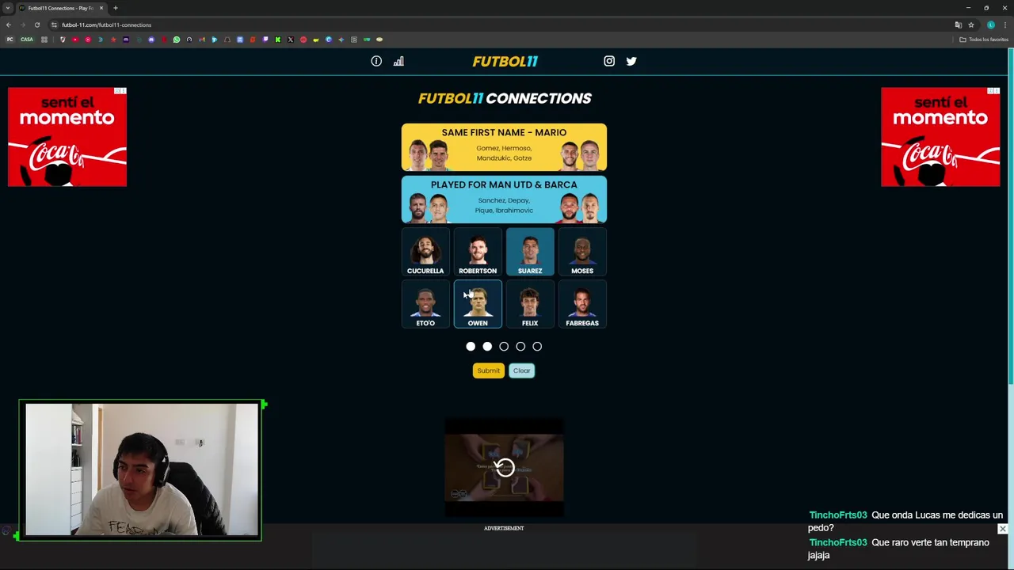The image size is (1014, 570).
Task: Bookmark this page with the star
Action: tap(971, 25)
